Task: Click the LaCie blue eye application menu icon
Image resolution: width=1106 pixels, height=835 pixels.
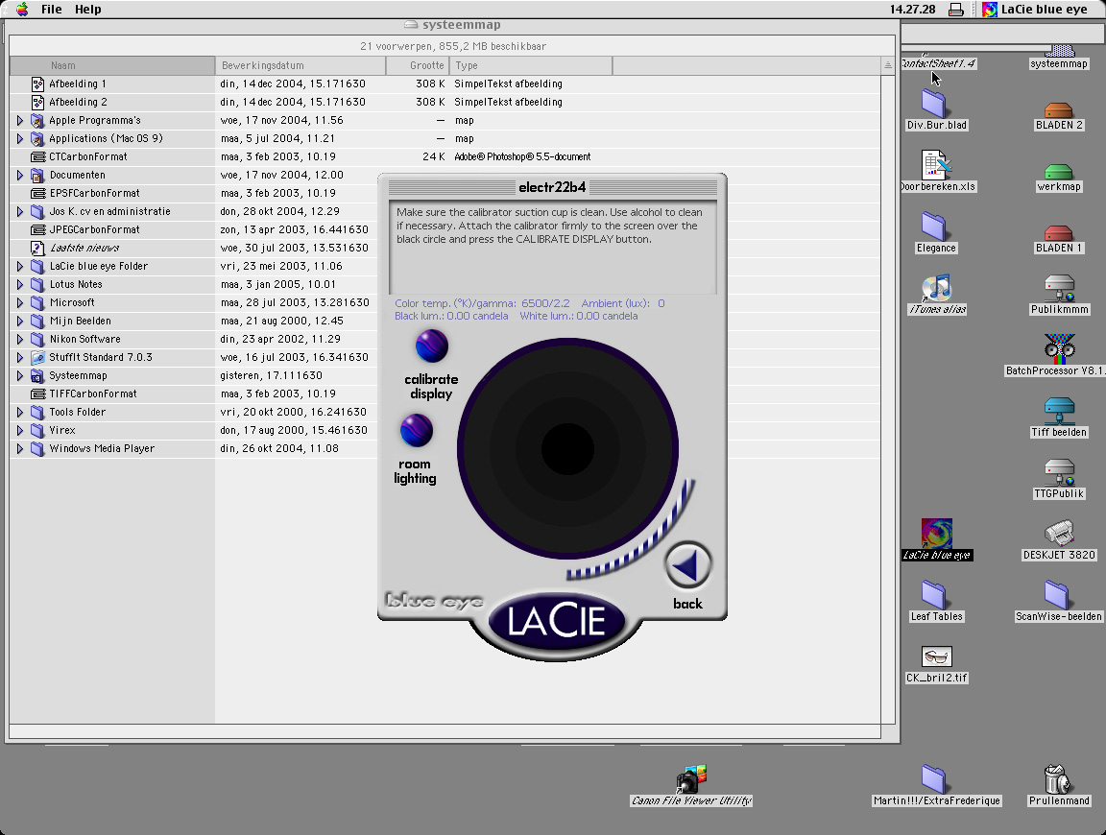Action: [x=990, y=10]
